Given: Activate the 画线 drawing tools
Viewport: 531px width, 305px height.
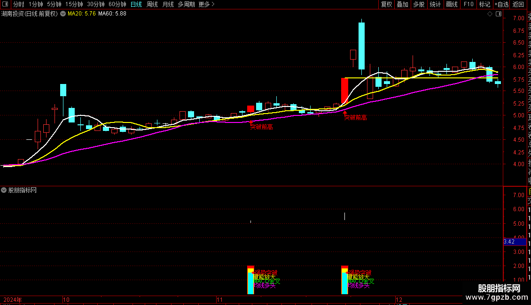Looking at the screenshot, I should point(452,4).
